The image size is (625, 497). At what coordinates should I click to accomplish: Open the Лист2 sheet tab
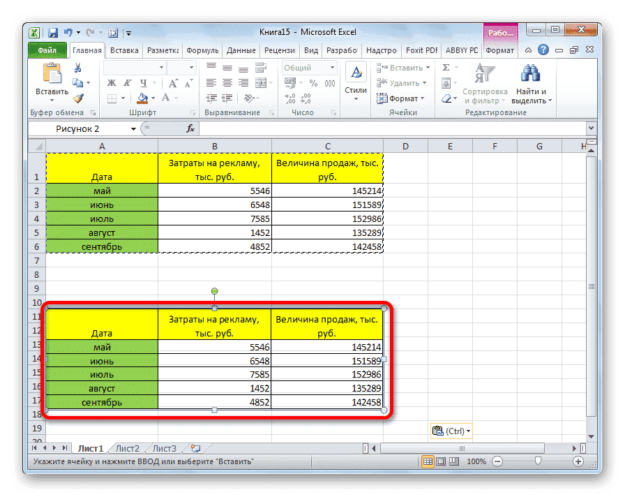coord(127,449)
